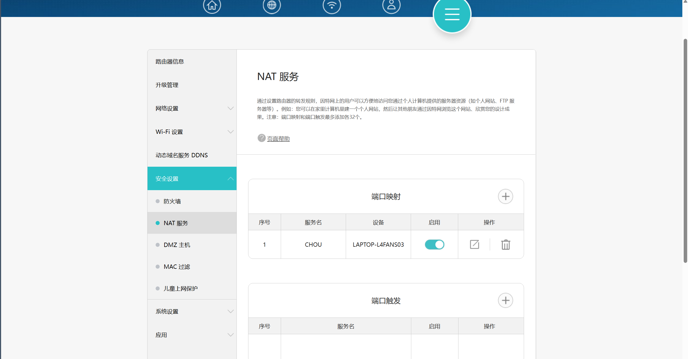Viewport: 688px width, 359px height.
Task: Click the 端口触发 section title
Action: (x=386, y=301)
